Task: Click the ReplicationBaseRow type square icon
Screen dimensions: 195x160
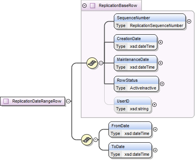Action: [92, 5]
